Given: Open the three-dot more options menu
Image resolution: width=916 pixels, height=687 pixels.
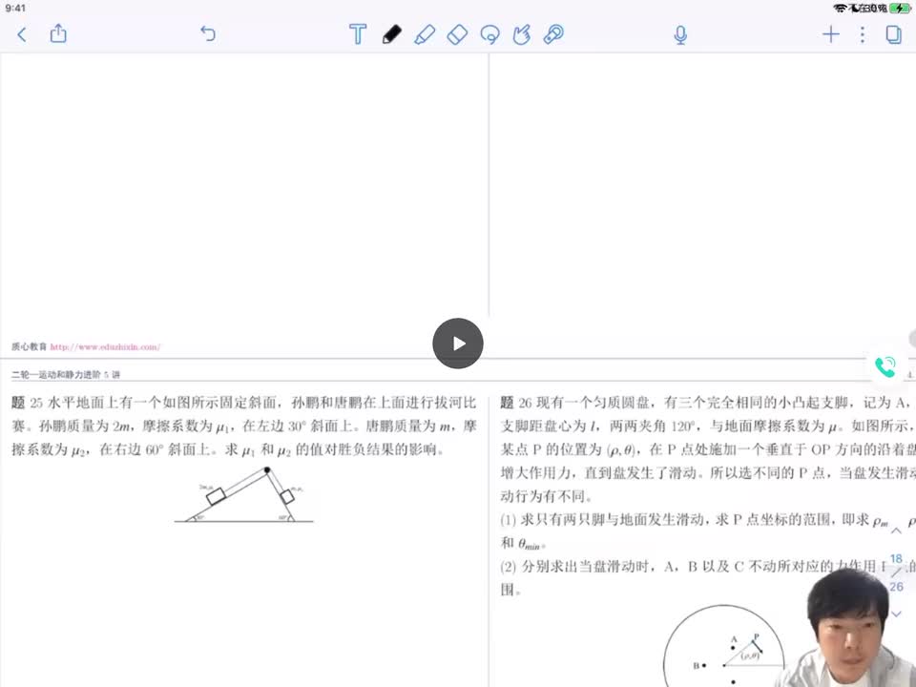Looking at the screenshot, I should (x=863, y=34).
